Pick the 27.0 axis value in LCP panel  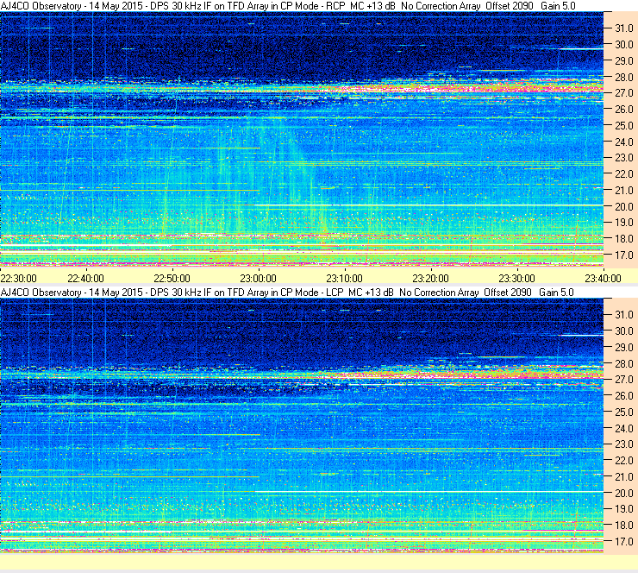tap(623, 379)
